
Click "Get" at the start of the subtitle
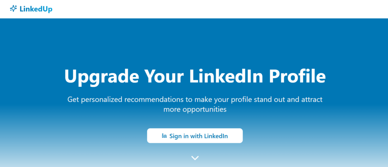pyautogui.click(x=73, y=100)
